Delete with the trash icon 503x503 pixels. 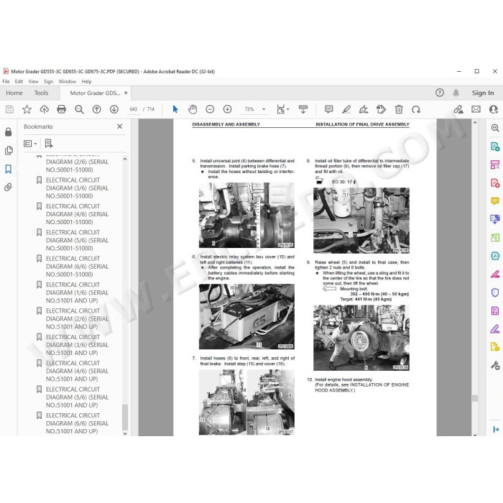399,109
